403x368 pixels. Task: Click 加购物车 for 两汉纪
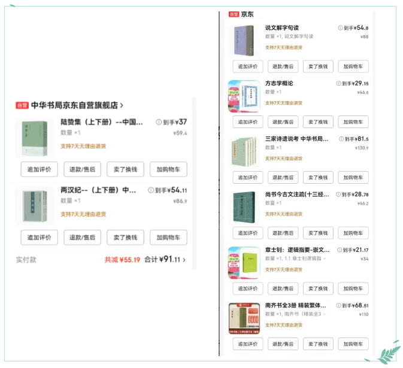169,238
